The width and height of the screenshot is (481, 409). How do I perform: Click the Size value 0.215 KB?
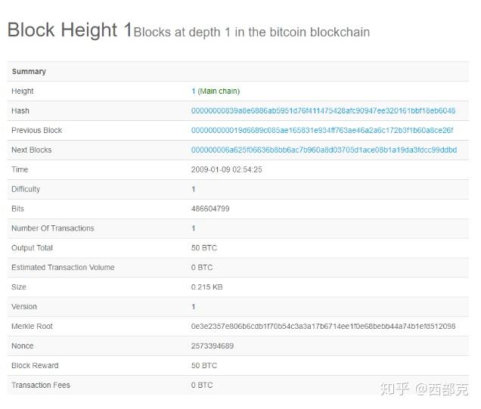click(207, 287)
